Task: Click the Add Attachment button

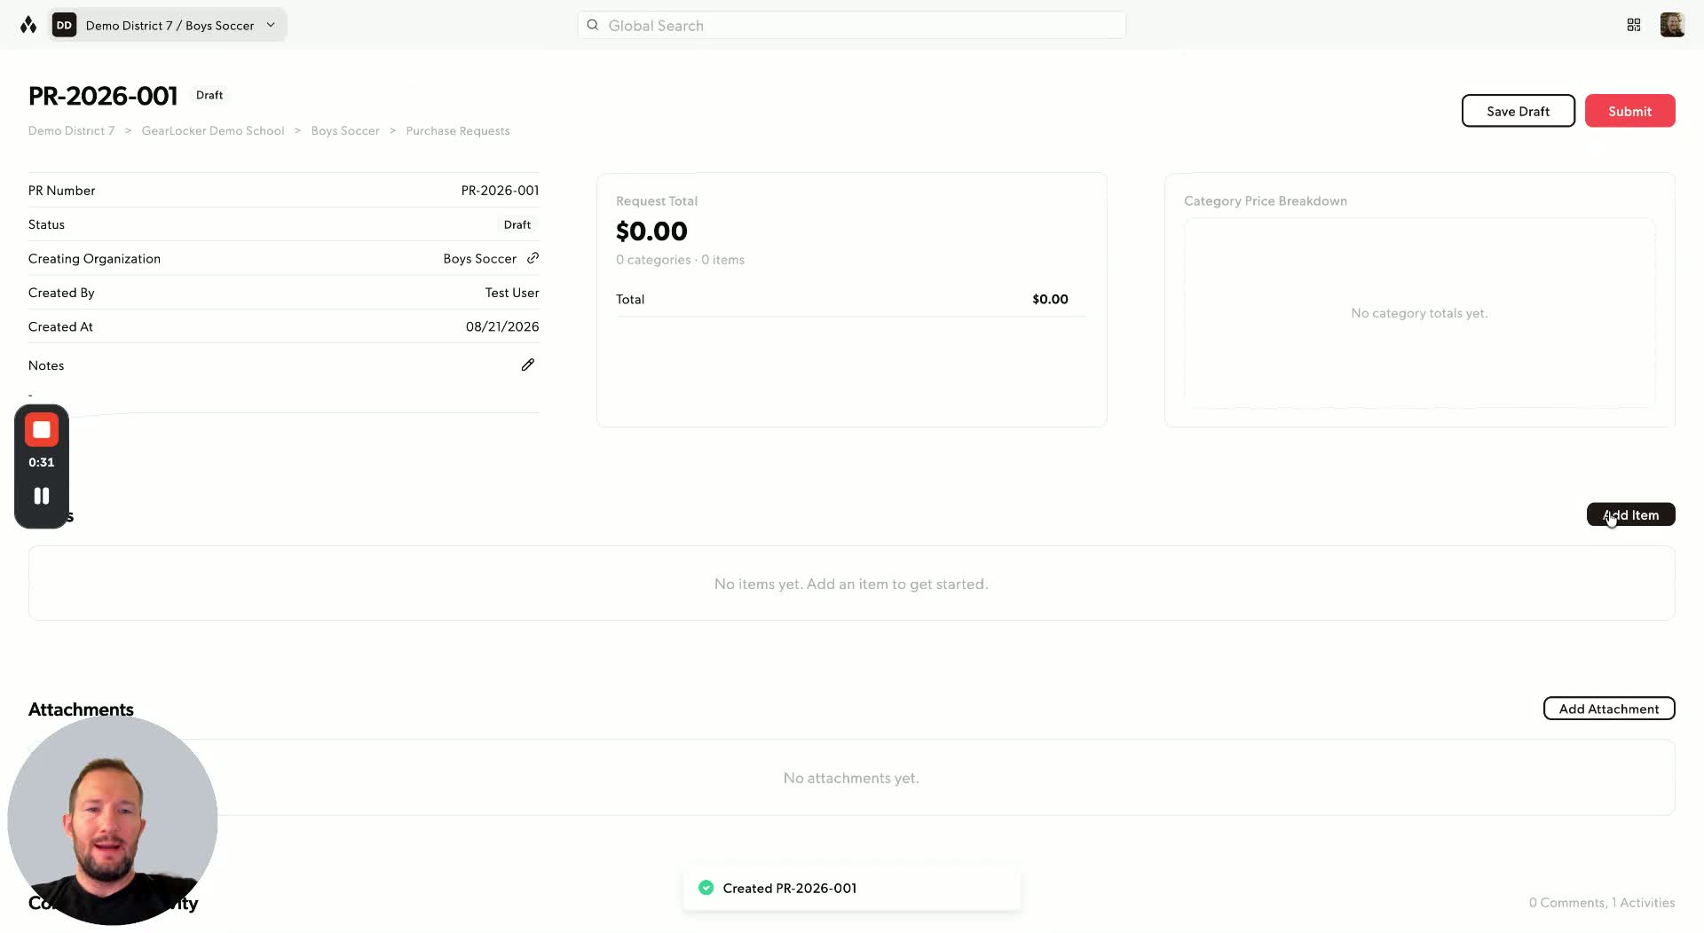Action: click(1608, 709)
